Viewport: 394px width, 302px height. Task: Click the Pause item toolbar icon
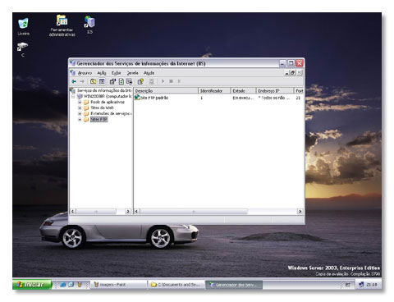(179, 81)
